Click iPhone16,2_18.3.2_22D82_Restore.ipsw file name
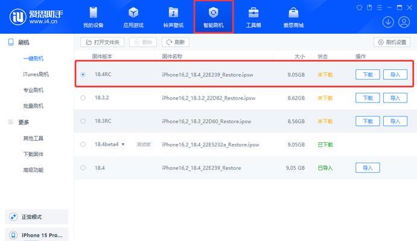Screen dimensions: 417x241 pos(209,98)
